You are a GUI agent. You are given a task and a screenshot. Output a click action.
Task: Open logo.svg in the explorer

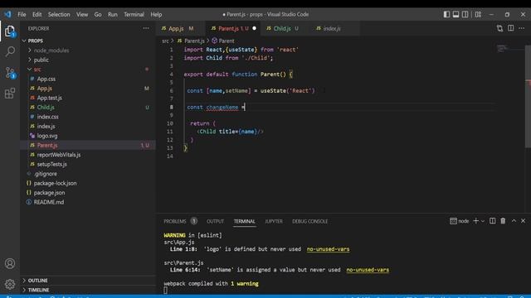[87, 136]
